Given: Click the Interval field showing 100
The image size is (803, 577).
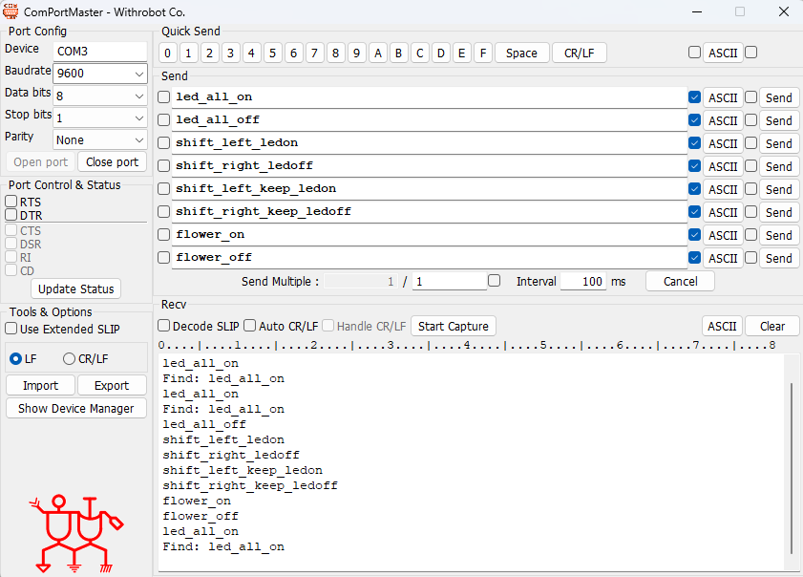Looking at the screenshot, I should coord(583,281).
